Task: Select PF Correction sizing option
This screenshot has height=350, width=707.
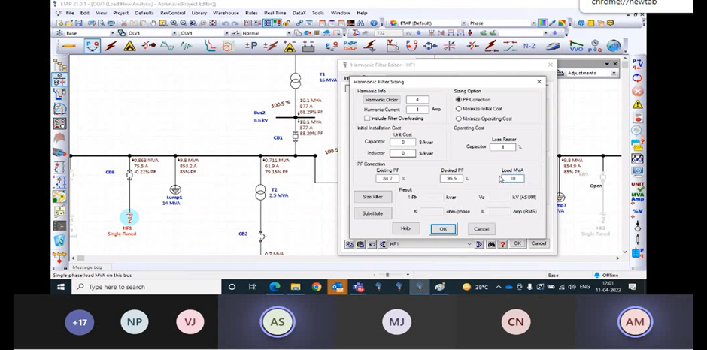Action: tap(459, 100)
